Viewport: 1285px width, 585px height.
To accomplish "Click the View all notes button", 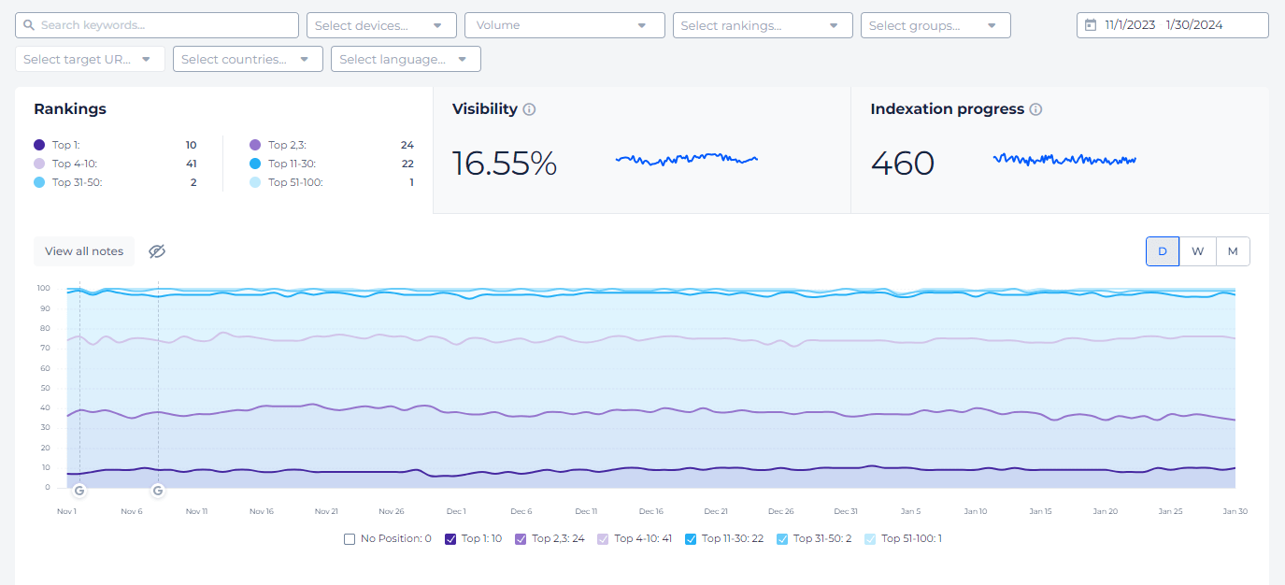I will coord(84,251).
